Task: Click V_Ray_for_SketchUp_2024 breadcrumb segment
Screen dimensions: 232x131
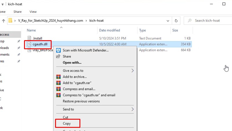Action: tap(50, 21)
